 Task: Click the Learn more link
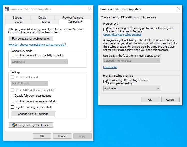[110, 67]
